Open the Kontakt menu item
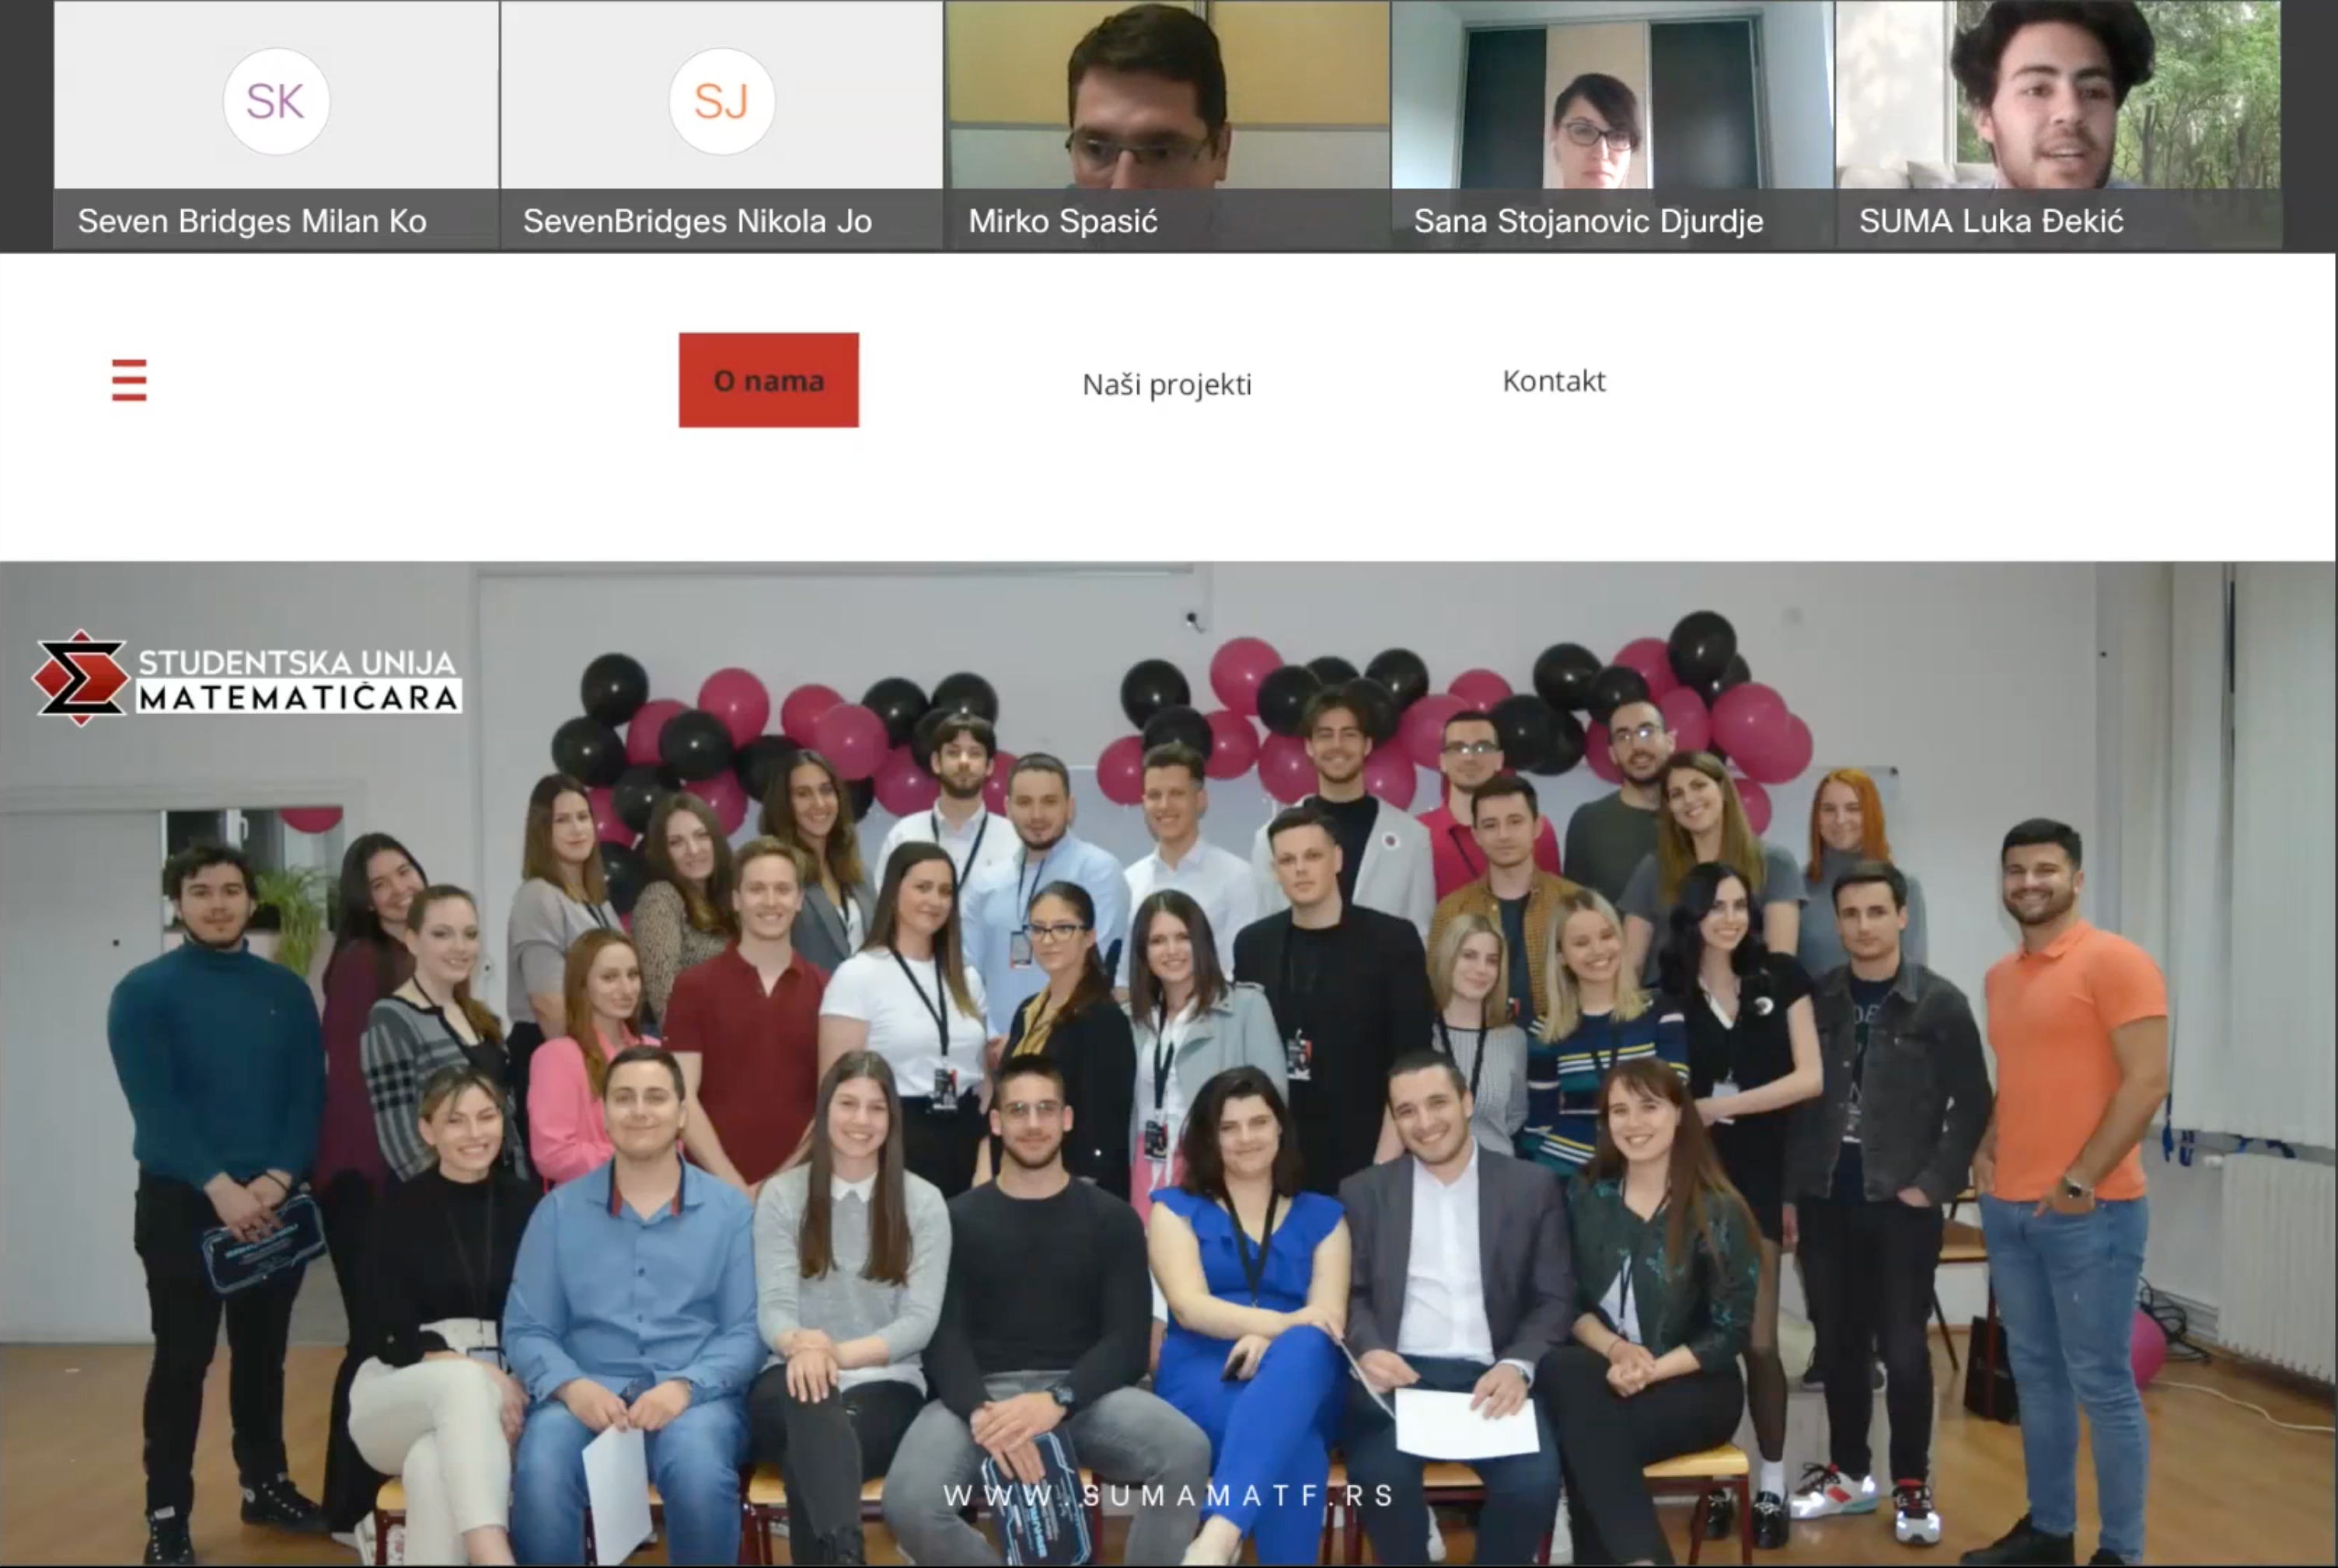Screen dimensions: 2338x1568 tap(1554, 381)
